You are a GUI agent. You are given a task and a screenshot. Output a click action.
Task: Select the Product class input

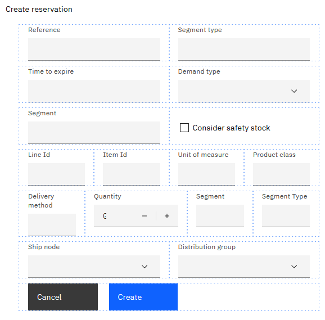282,174
